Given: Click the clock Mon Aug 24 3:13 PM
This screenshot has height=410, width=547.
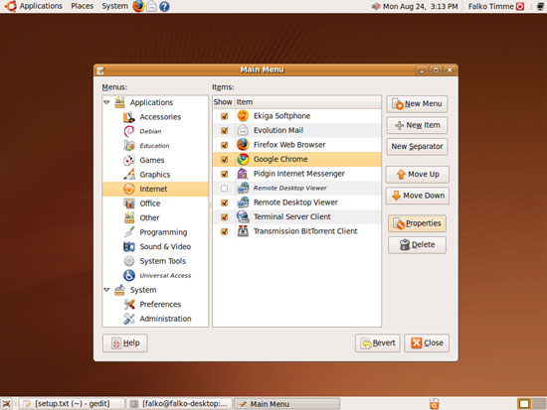Looking at the screenshot, I should (x=420, y=6).
